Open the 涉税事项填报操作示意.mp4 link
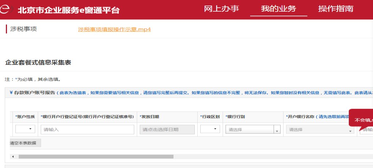This screenshot has height=168, width=373. pyautogui.click(x=114, y=30)
